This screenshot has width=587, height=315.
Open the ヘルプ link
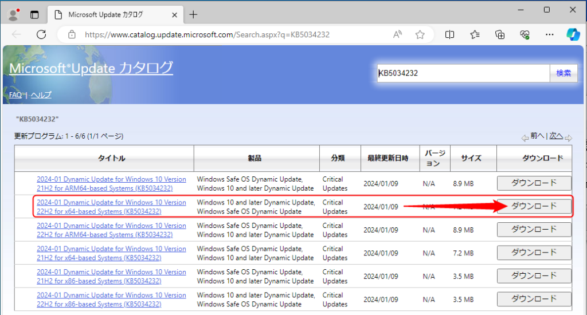[x=41, y=95]
